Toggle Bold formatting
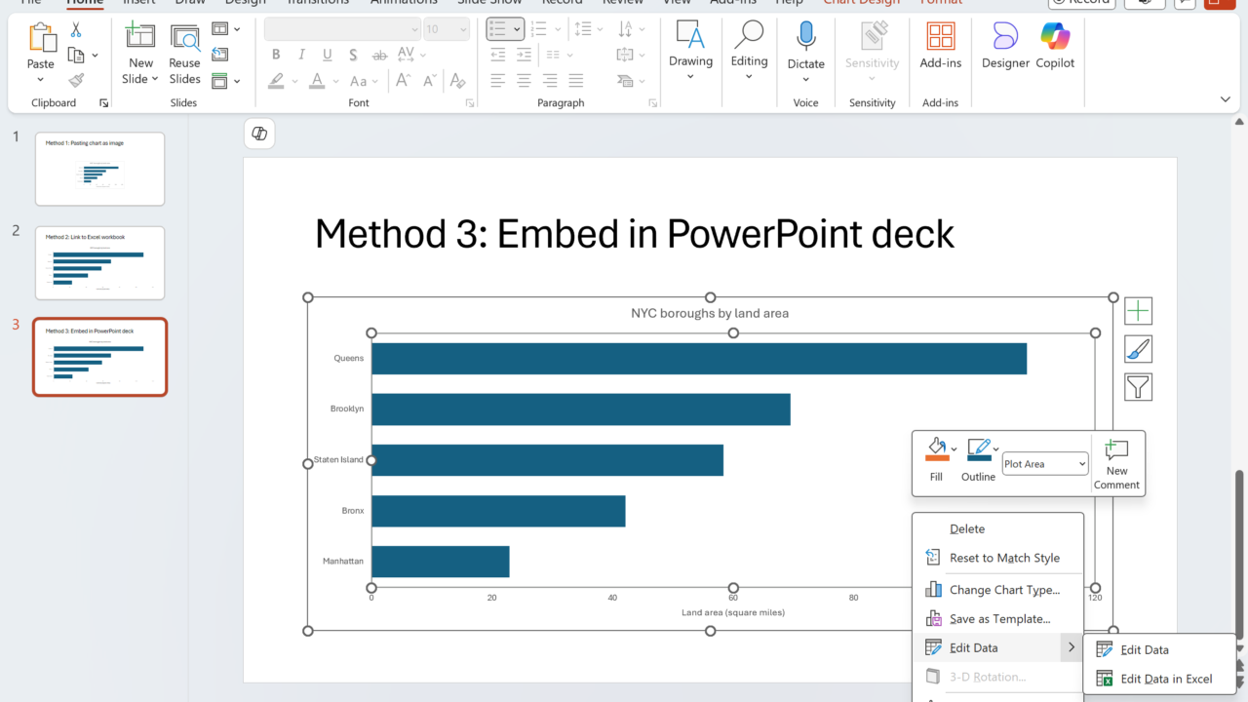 point(276,55)
